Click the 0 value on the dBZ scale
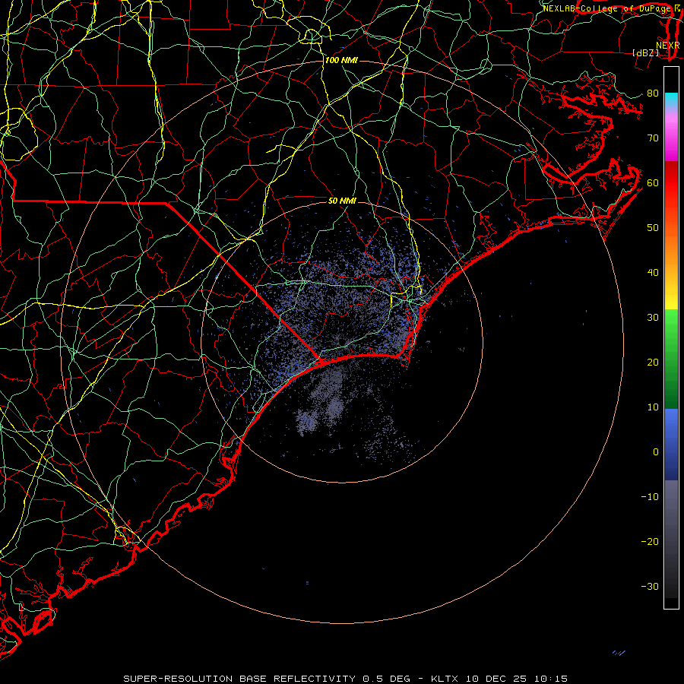 656,452
